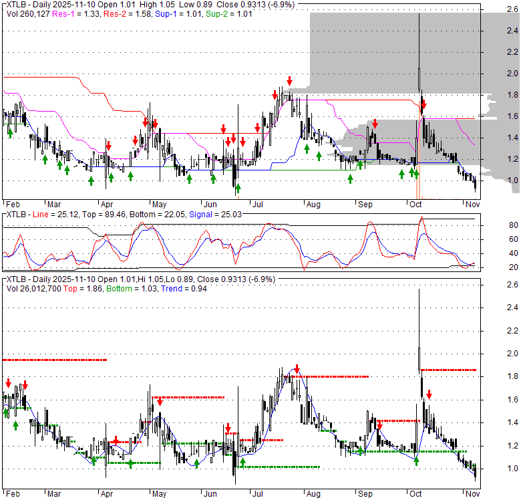Click oscillator Bottom = 22.05 label
This screenshot has width=521, height=498.
click(157, 215)
